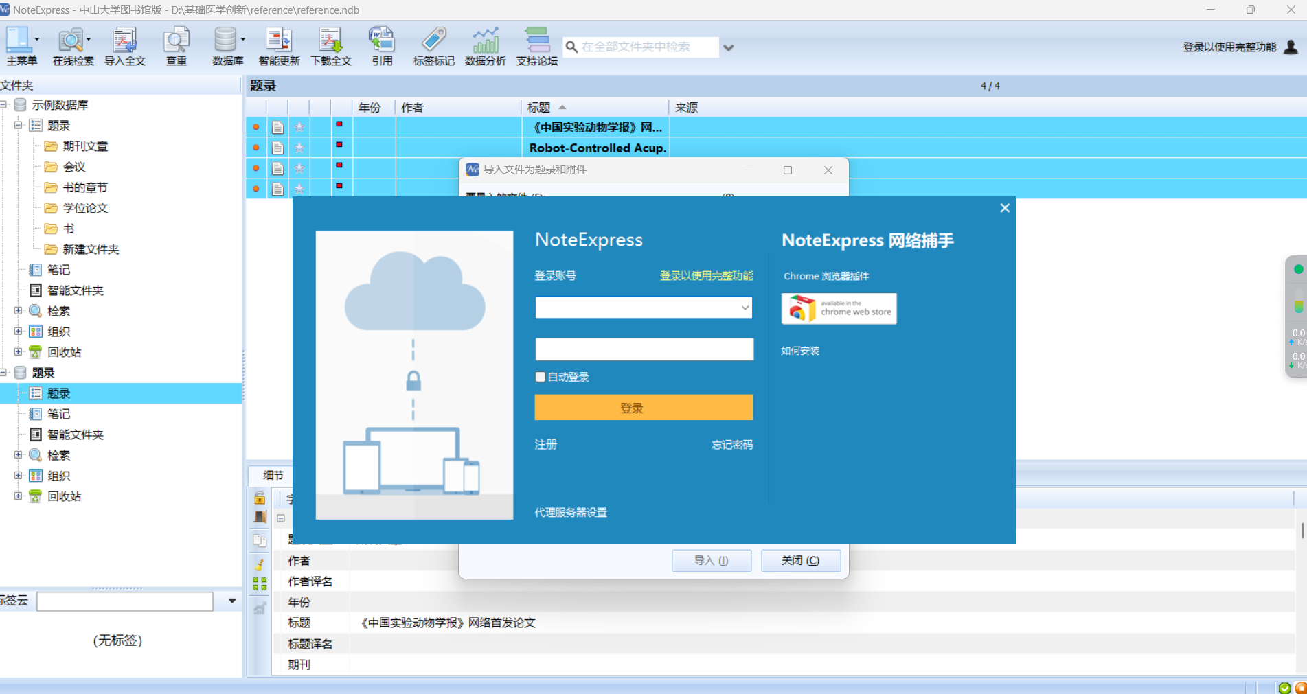Close the NoteExpress login panel

1005,208
